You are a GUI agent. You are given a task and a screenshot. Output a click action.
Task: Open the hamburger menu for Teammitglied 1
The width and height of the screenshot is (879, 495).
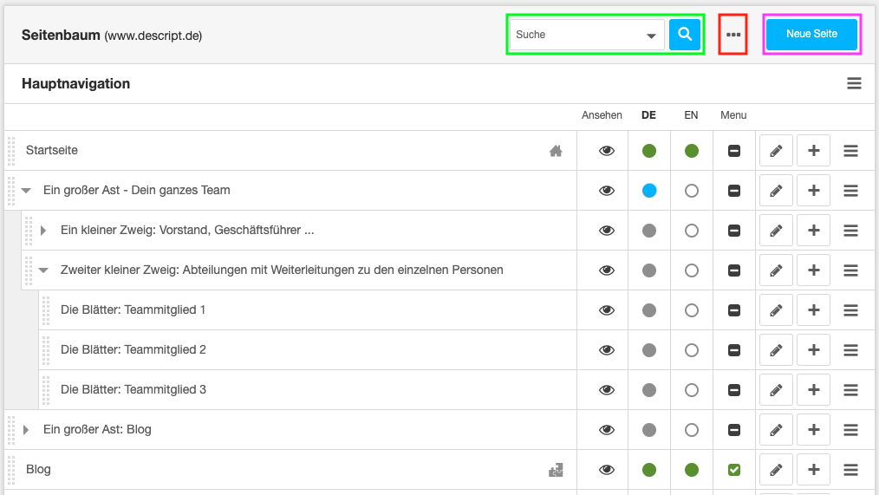point(850,310)
